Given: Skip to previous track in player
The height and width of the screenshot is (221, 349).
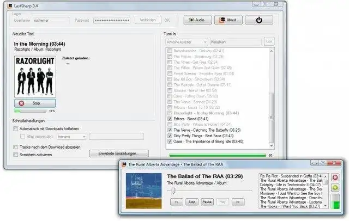Looking at the screenshot, I should pyautogui.click(x=177, y=202).
